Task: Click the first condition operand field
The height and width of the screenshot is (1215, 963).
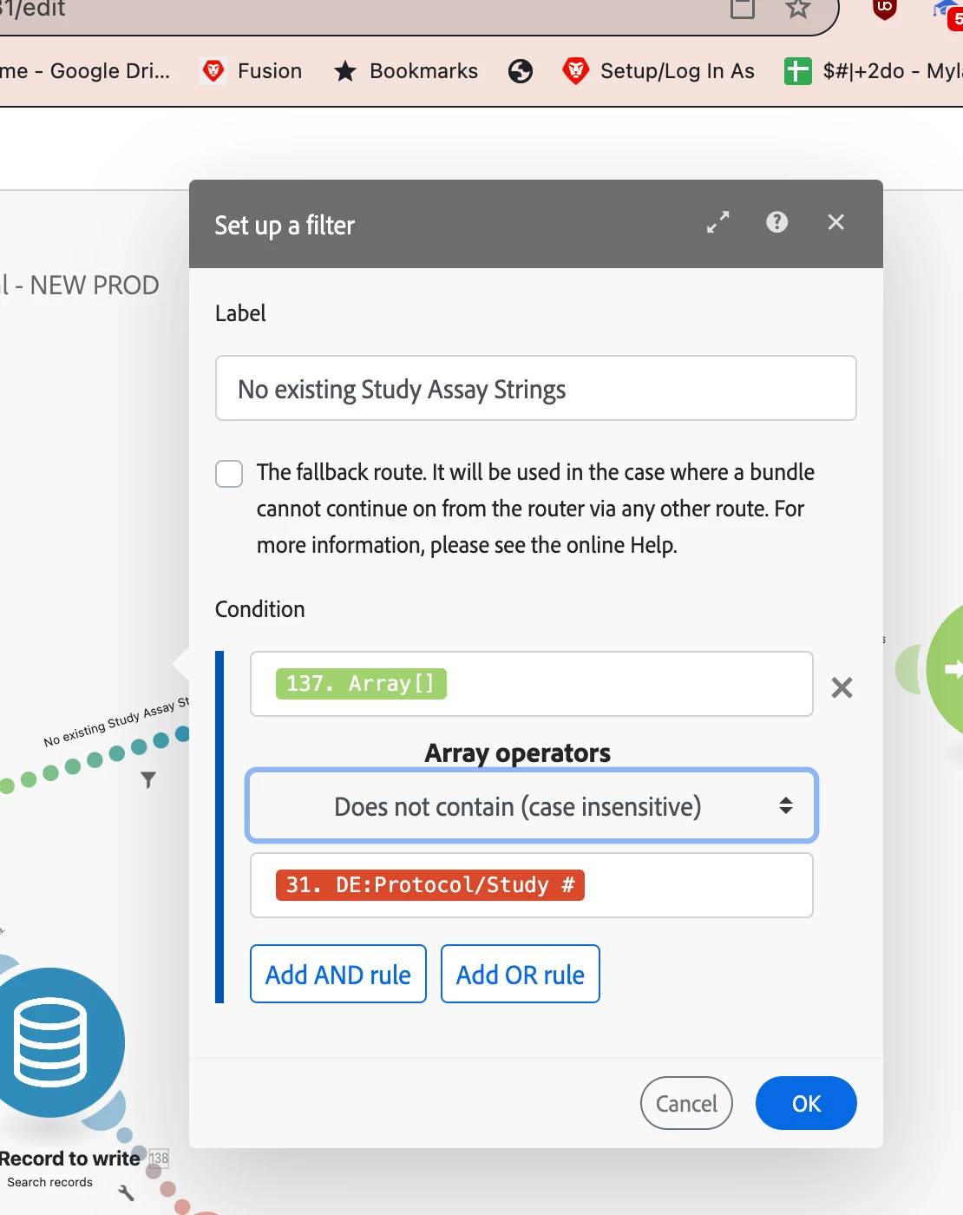Action: point(532,684)
